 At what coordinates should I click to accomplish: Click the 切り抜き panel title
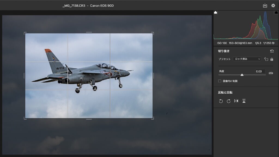[x=224, y=51]
